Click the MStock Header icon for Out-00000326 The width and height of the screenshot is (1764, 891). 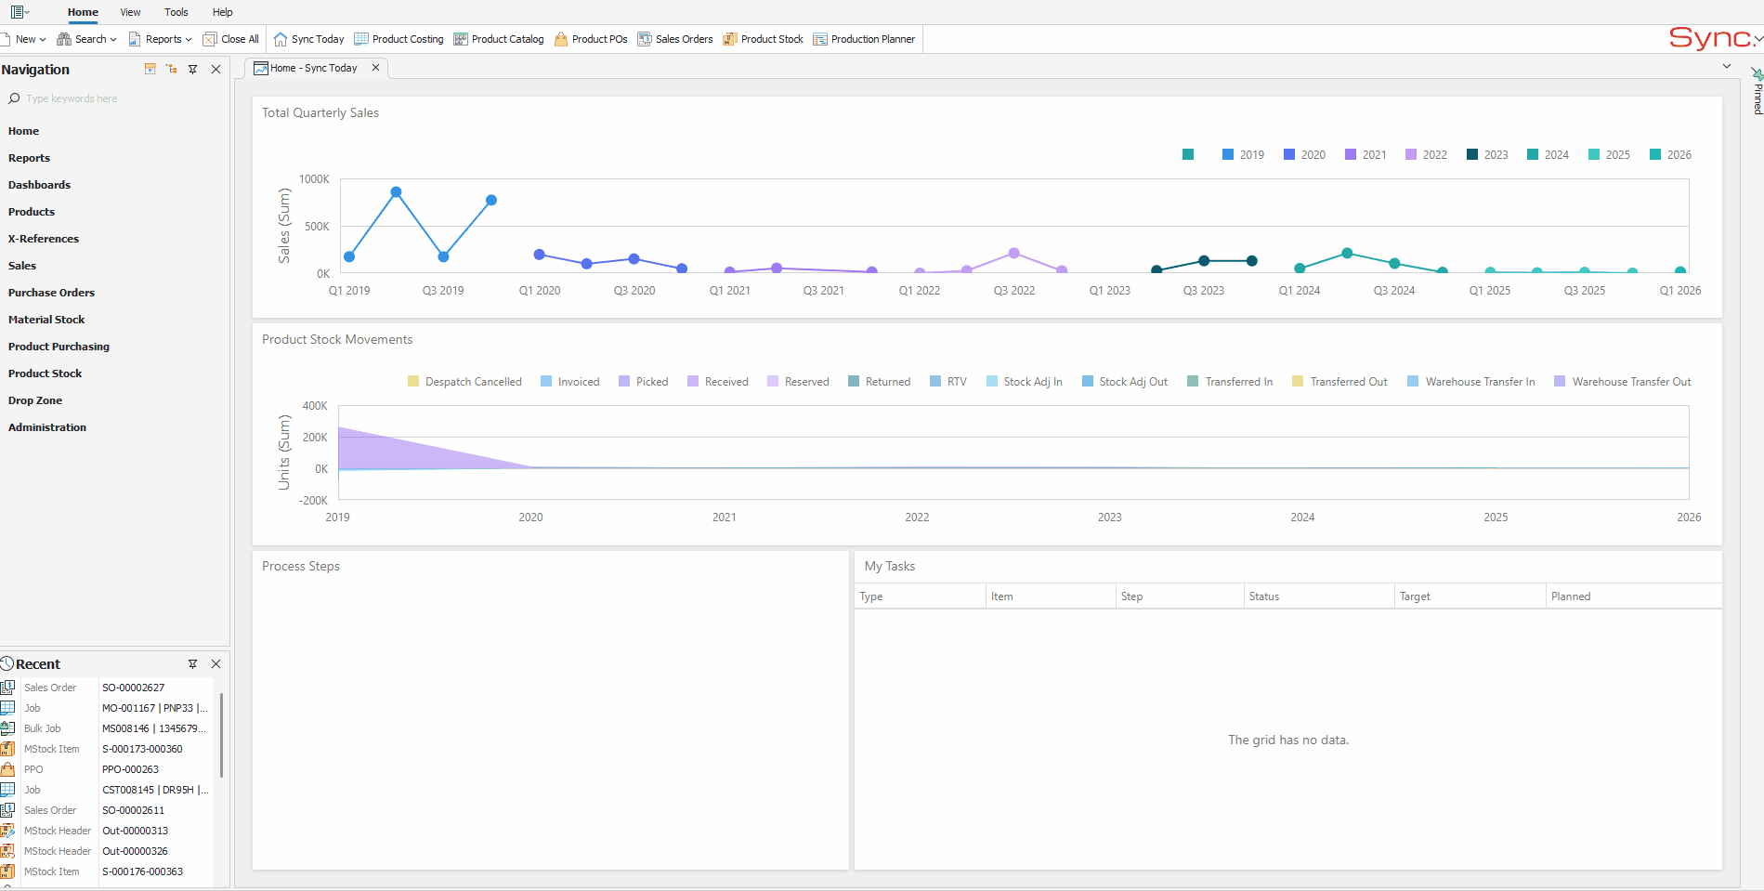coord(7,851)
